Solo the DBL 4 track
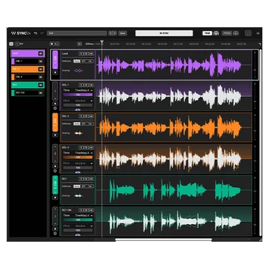This screenshot has width=269, height=269. [x=81, y=147]
